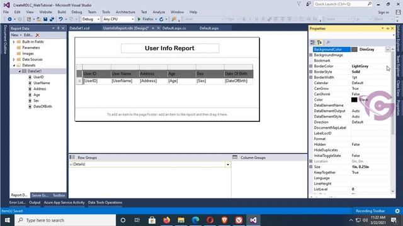Image resolution: width=403 pixels, height=226 pixels.
Task: Click the Solution Explorer side tab
Action: coord(399,38)
